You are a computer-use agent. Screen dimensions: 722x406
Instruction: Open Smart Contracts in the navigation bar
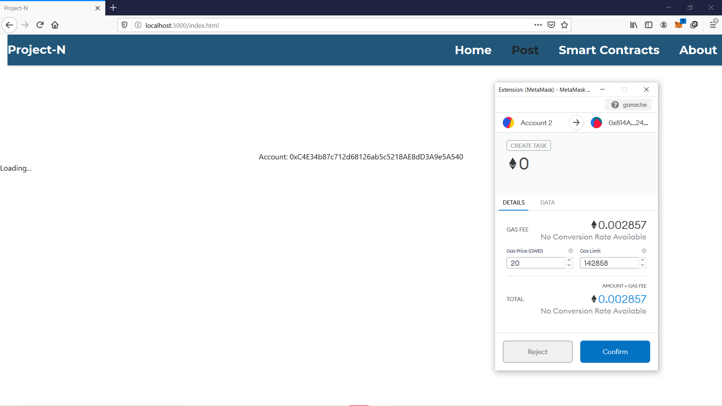click(609, 50)
